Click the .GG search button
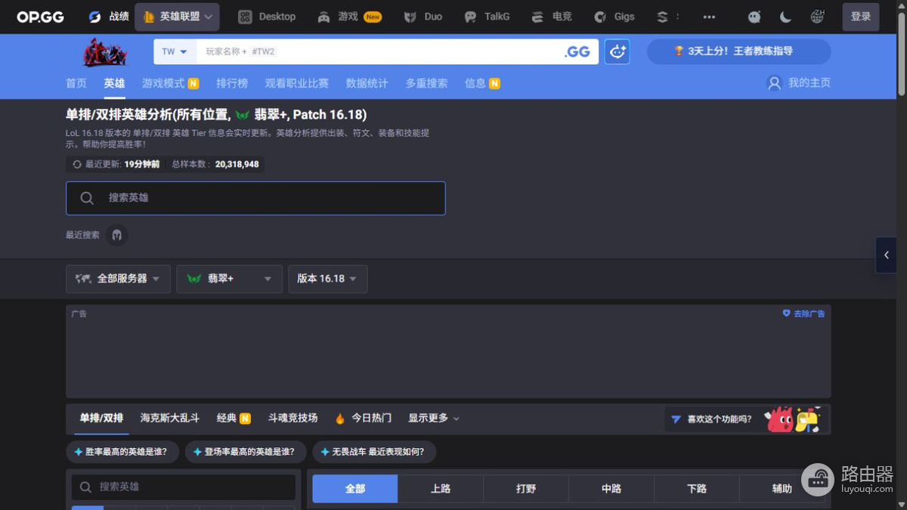The width and height of the screenshot is (907, 510). click(x=577, y=51)
